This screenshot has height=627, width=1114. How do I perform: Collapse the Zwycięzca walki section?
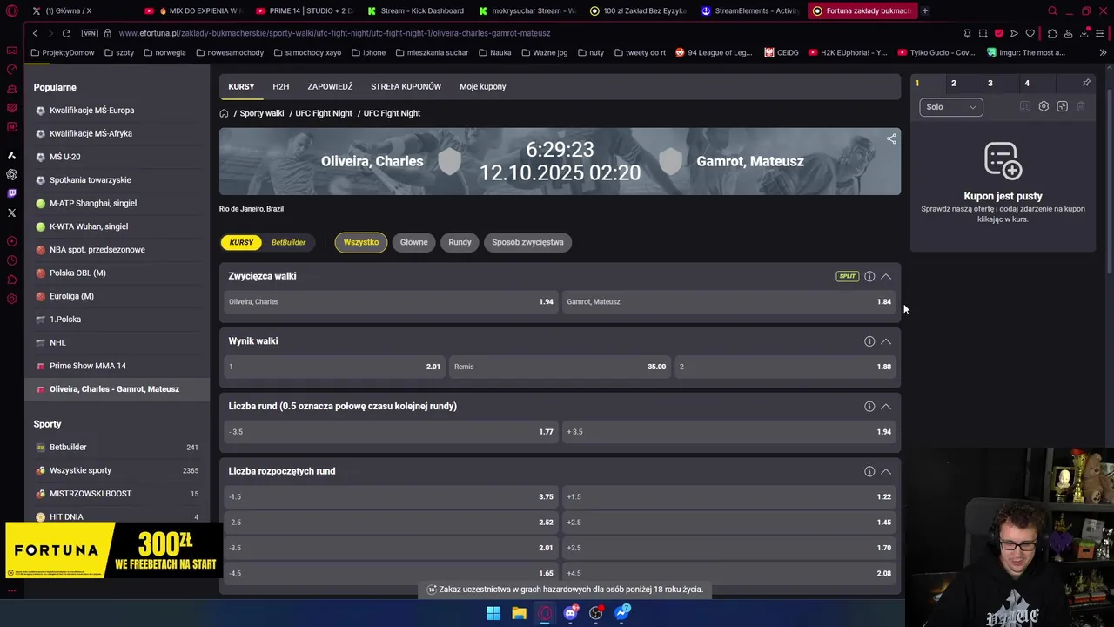(886, 276)
